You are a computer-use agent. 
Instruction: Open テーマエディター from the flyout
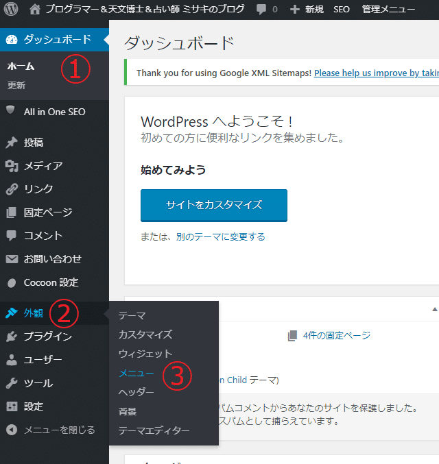tap(154, 430)
